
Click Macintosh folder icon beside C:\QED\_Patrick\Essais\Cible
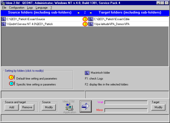[x=91, y=19]
